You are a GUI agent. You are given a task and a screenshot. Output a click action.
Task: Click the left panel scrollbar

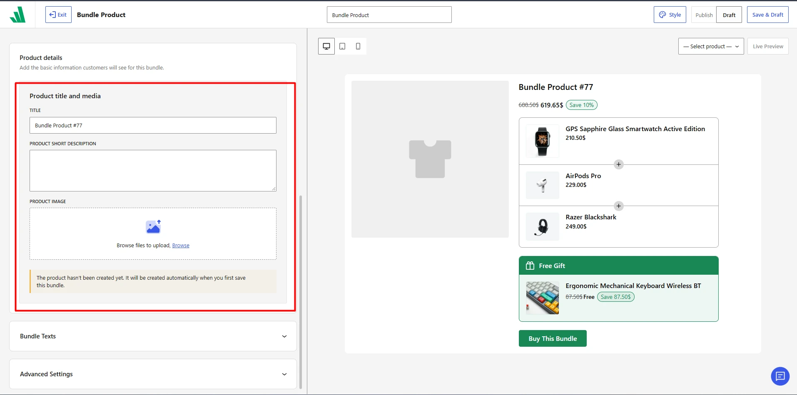(x=301, y=291)
